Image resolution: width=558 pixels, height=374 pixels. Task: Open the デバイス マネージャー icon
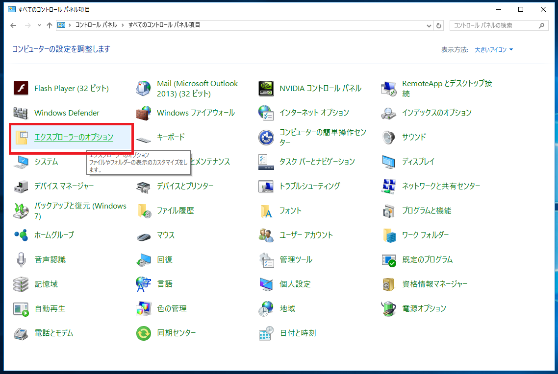tap(21, 187)
